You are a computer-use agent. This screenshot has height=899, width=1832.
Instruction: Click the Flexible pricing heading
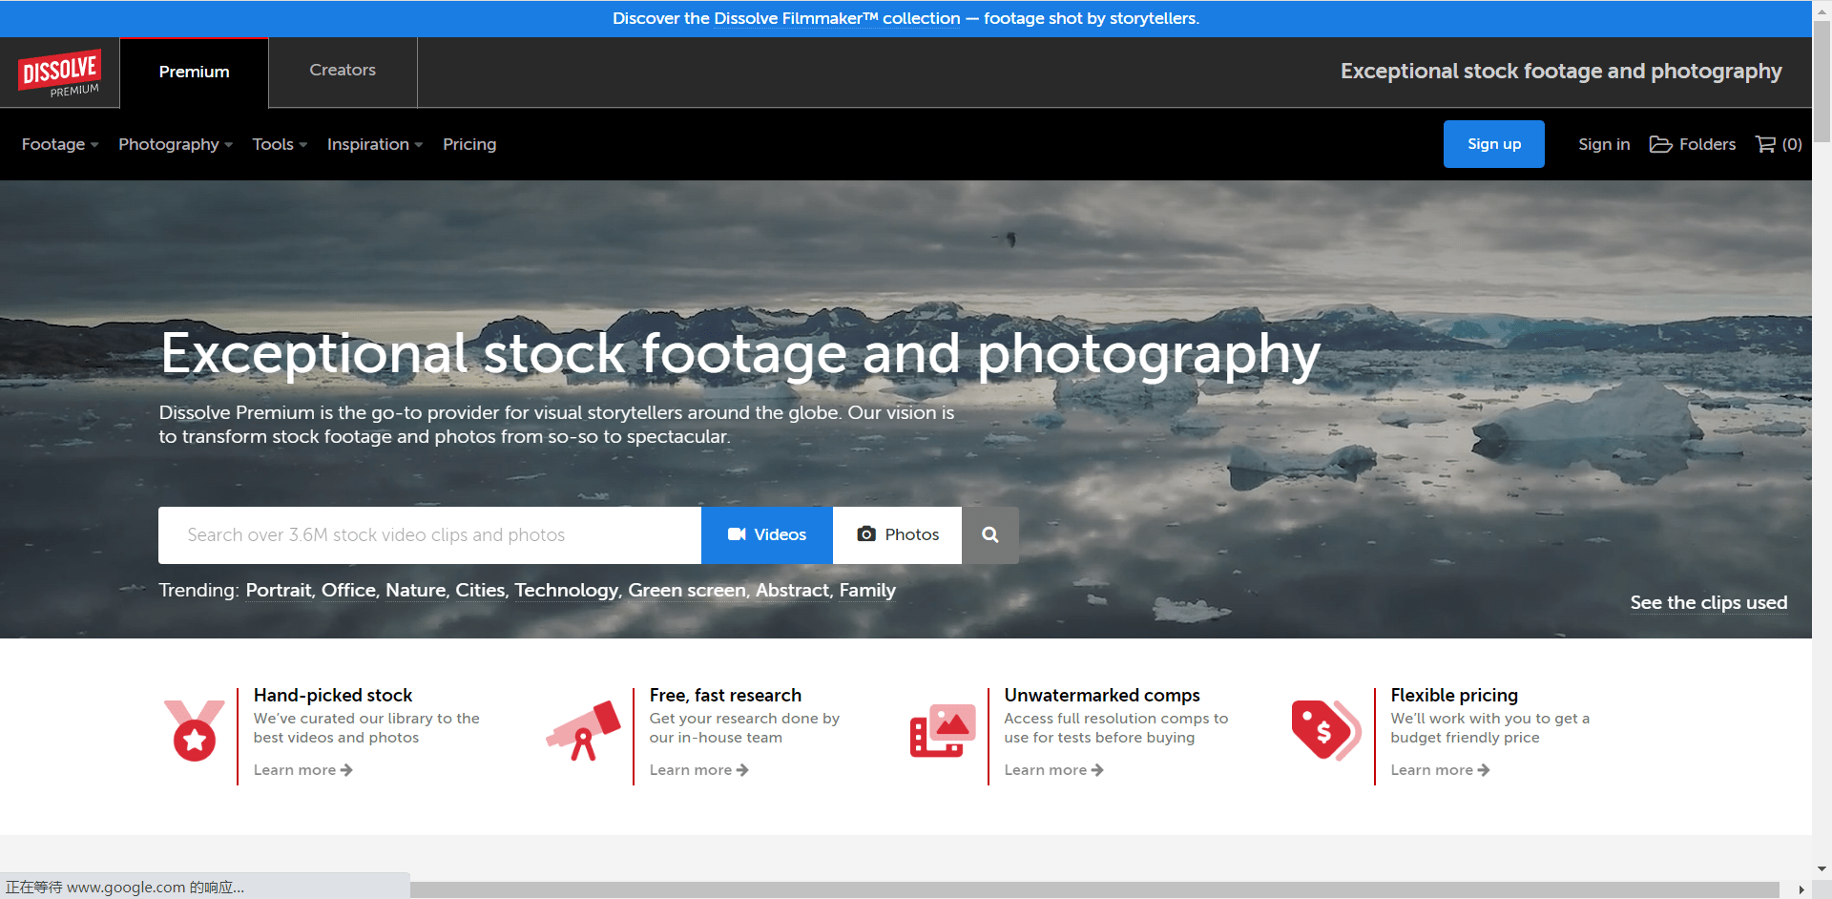pos(1454,696)
